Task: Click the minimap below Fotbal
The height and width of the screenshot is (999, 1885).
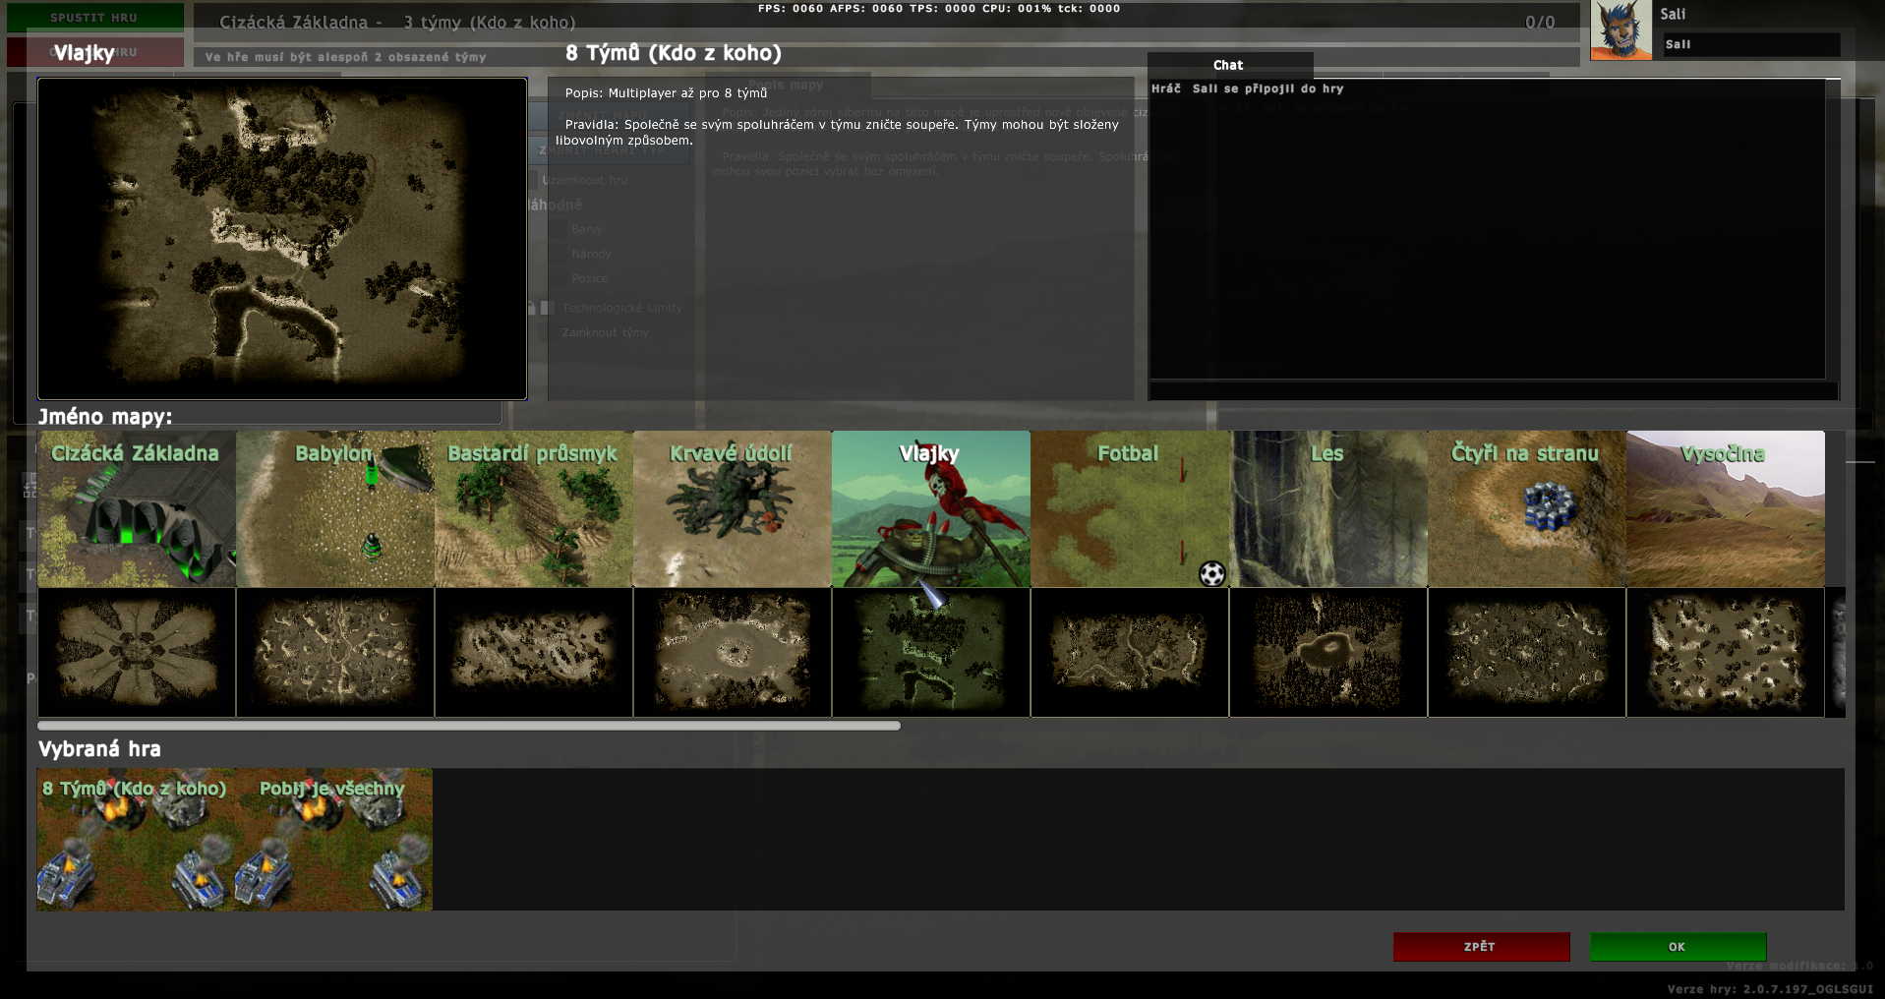Action: (x=1130, y=653)
